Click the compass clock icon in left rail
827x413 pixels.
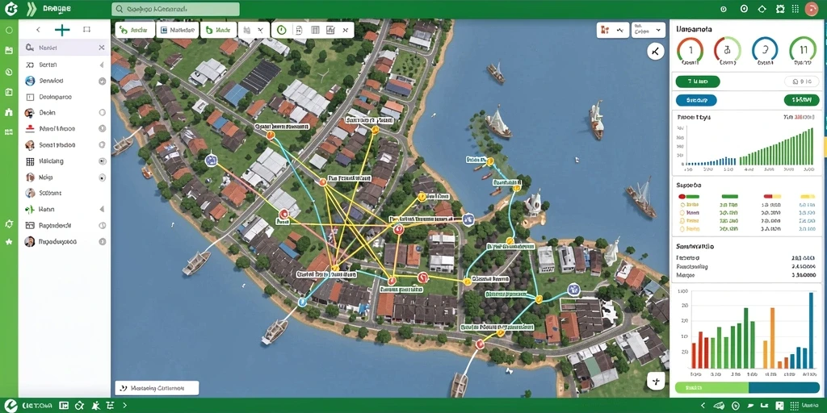[8, 72]
